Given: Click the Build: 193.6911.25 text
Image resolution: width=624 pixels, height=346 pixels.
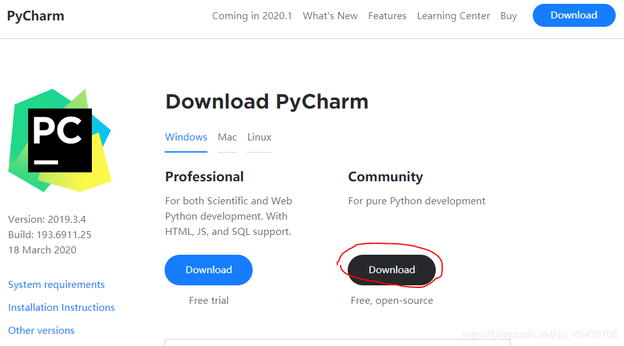Looking at the screenshot, I should tap(50, 234).
